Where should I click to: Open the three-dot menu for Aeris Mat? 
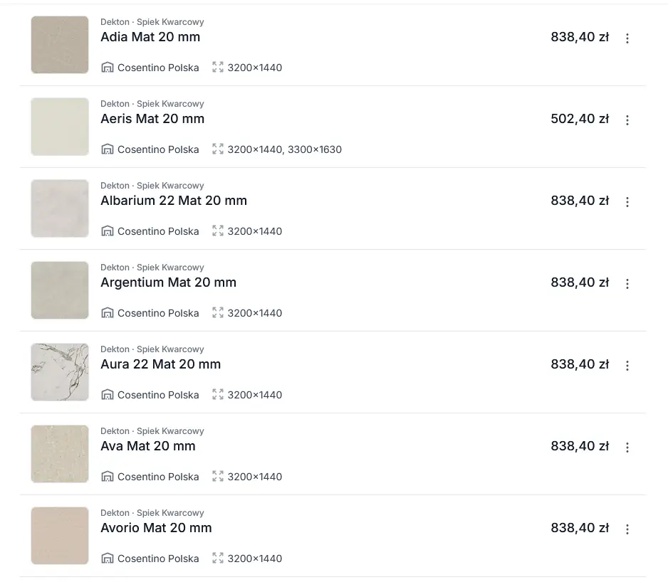pyautogui.click(x=627, y=120)
